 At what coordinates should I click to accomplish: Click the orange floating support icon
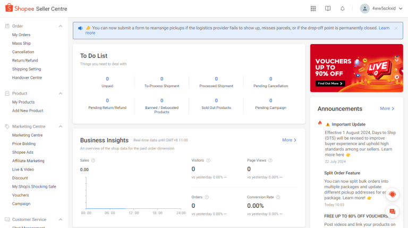392,195
